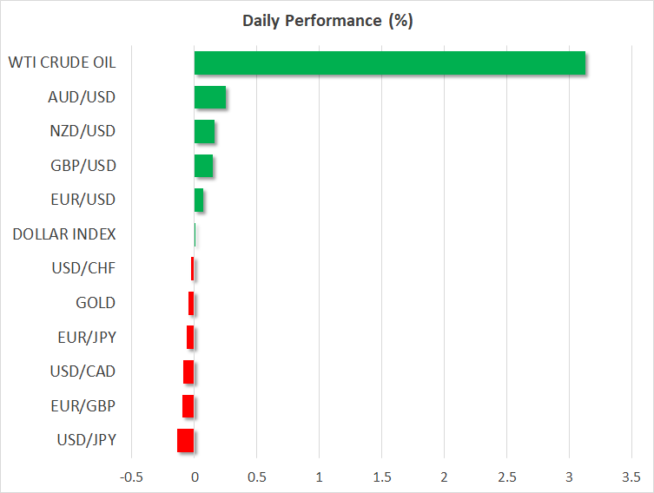Click the Daily Performance (%) chart title
654x493 pixels.
(326, 21)
